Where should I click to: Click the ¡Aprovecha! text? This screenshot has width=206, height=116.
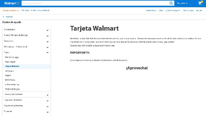[x=137, y=68]
